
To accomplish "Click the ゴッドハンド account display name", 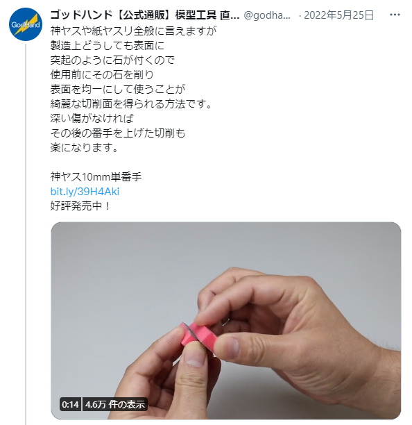I will [145, 15].
